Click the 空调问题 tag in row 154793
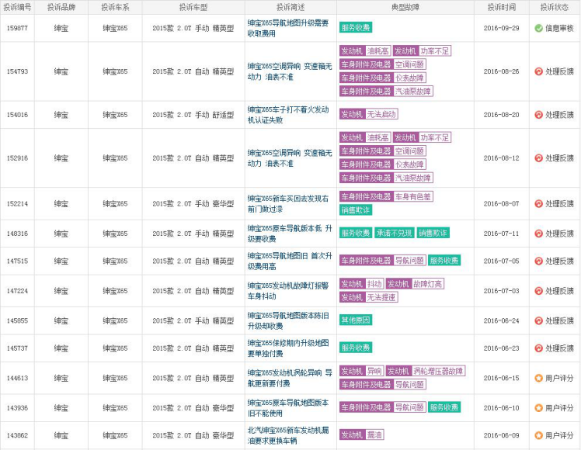The image size is (581, 450). (383, 64)
